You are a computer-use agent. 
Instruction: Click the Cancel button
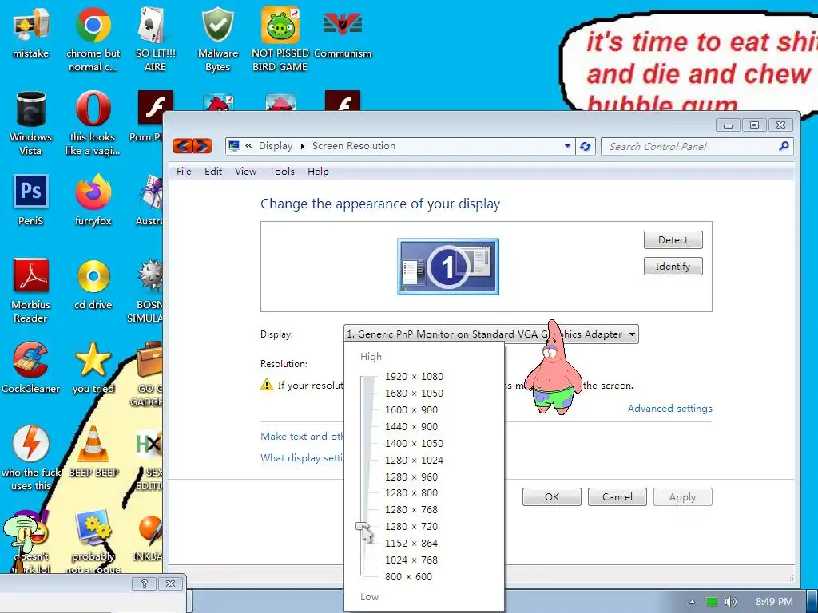click(617, 496)
